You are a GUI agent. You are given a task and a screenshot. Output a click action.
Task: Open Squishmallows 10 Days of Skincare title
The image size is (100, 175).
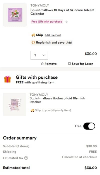(62, 12)
